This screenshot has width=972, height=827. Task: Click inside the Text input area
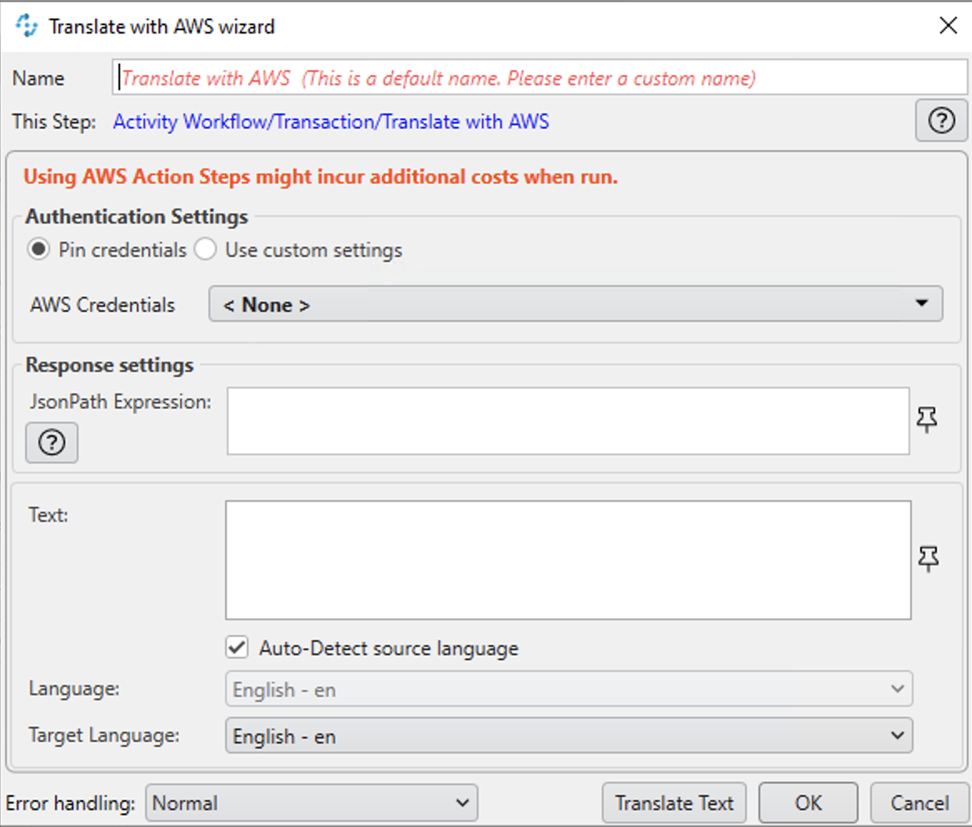(568, 559)
